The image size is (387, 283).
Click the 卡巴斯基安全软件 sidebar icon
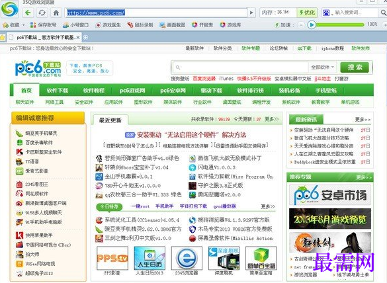tap(19, 152)
